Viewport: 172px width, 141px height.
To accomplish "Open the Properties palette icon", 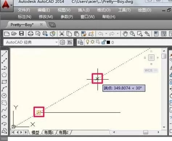I will 156,34.
